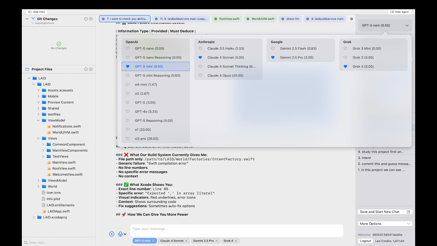This screenshot has width=437, height=246.
Task: Remove Claude 4 Sonnet chip
Action: click(x=186, y=241)
